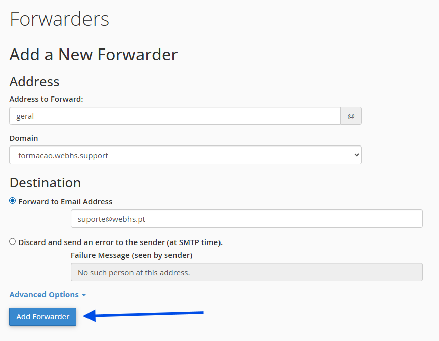
Task: Click the 'Failure Message (seen by sender)' label
Action: [131, 255]
